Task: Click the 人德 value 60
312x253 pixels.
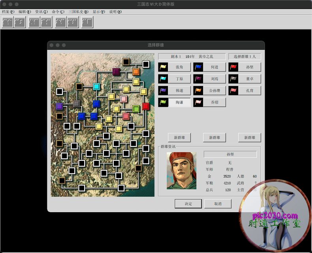Action: (255, 176)
